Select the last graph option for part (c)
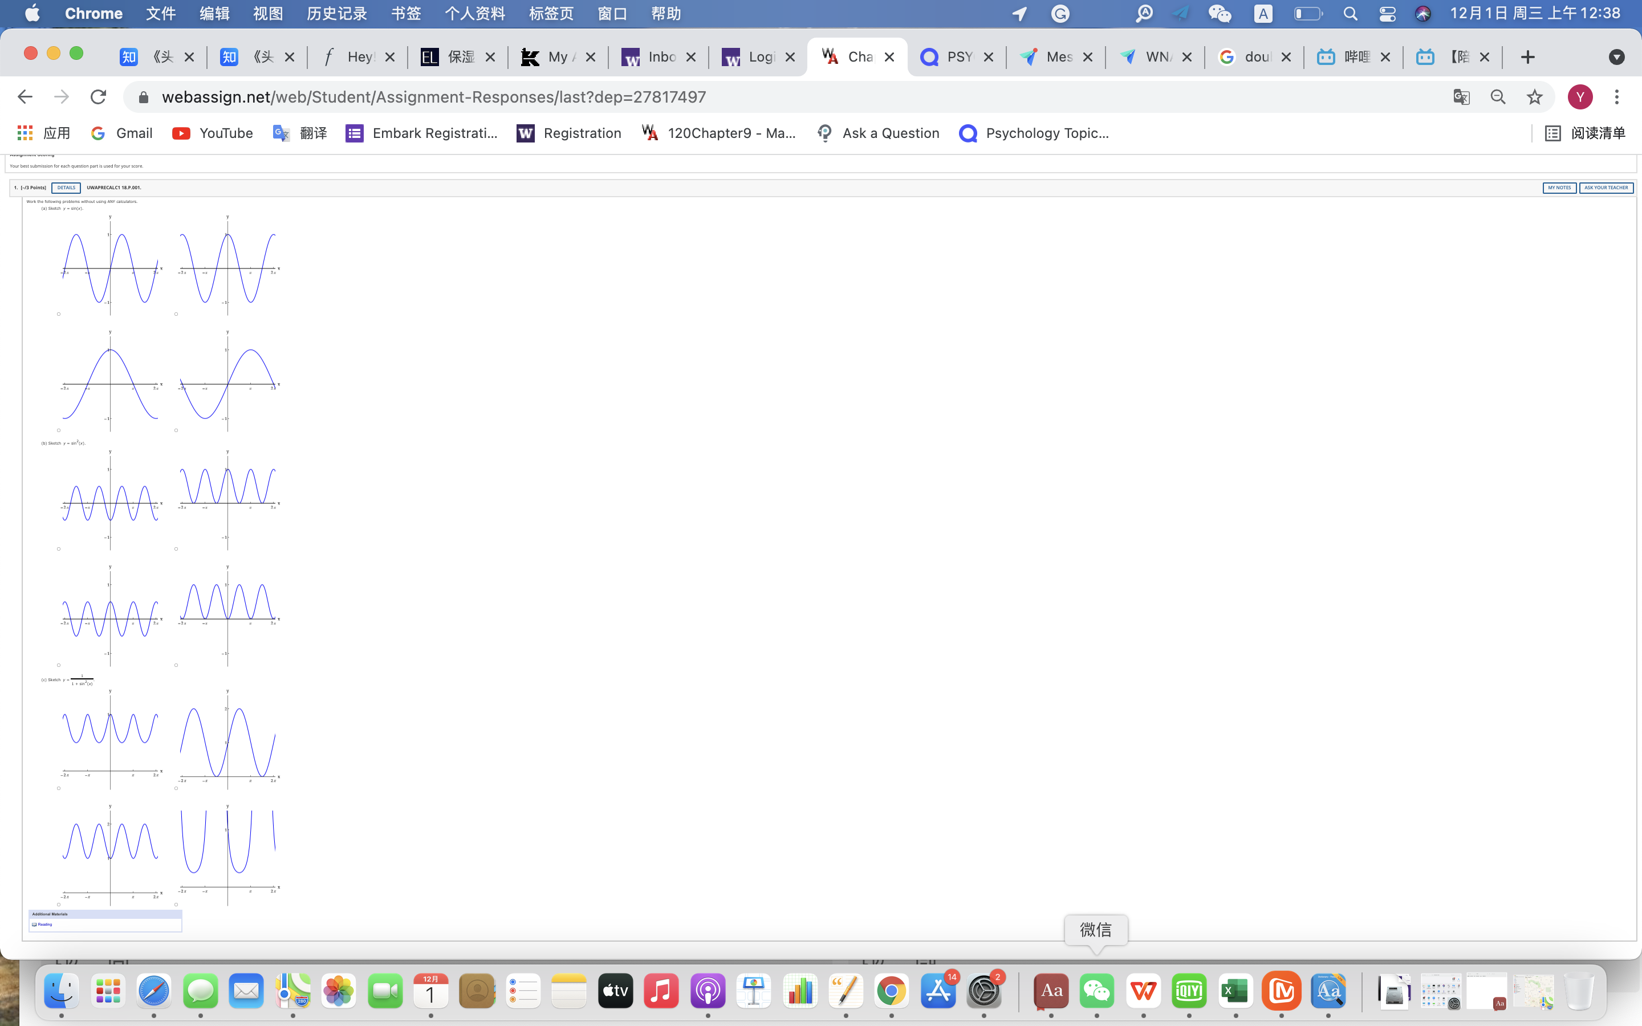This screenshot has width=1642, height=1026. coord(176,904)
